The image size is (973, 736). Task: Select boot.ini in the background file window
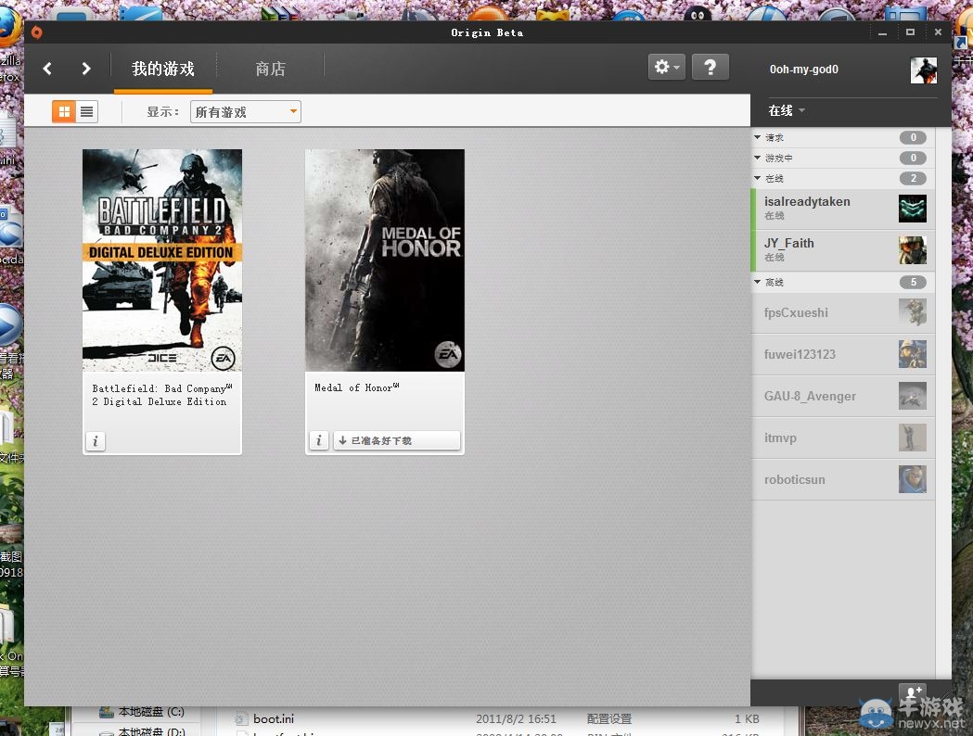[x=273, y=718]
